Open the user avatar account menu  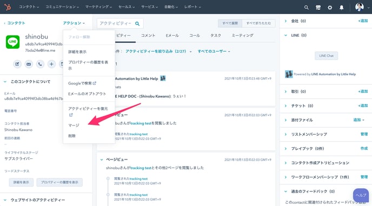point(362,7)
